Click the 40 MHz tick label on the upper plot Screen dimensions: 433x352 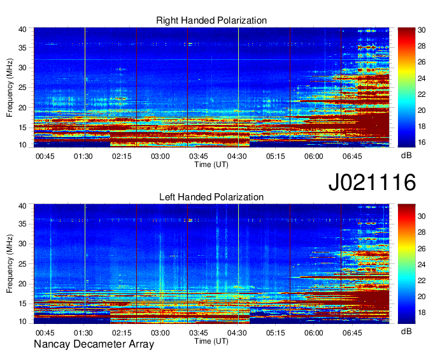tap(22, 29)
